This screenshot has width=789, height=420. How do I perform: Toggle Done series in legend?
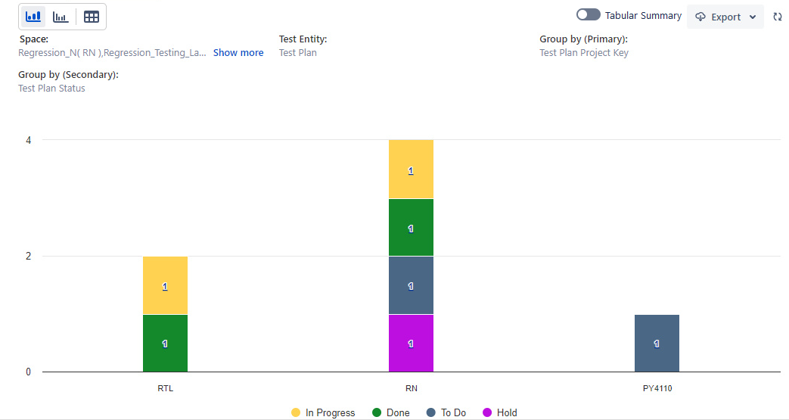[x=390, y=412]
